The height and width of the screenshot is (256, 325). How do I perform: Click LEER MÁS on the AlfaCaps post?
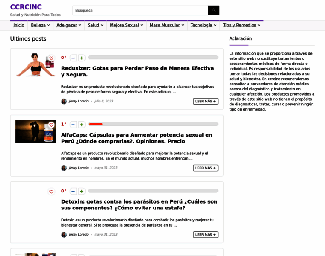206,168
